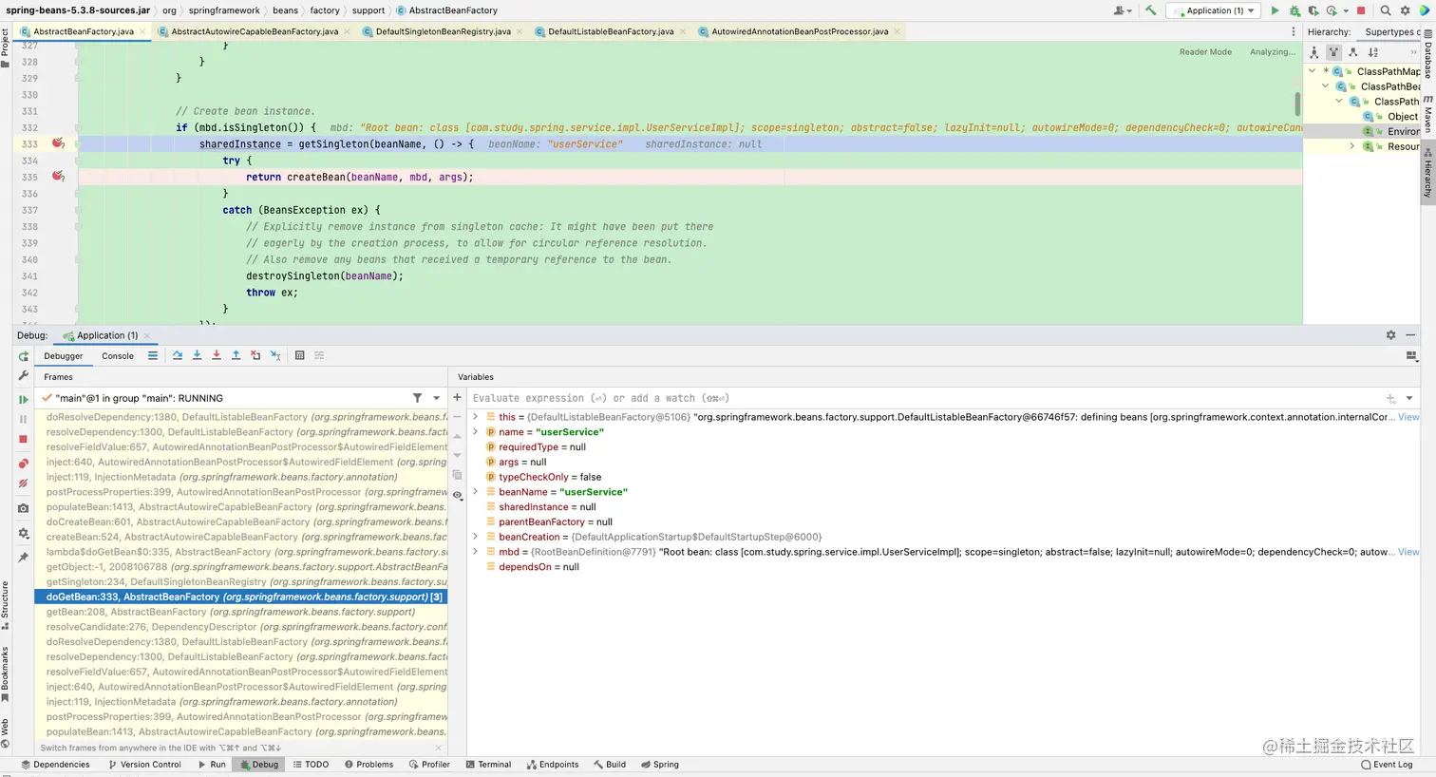Open the thread selector dropdown arrow
The image size is (1436, 777).
(437, 398)
